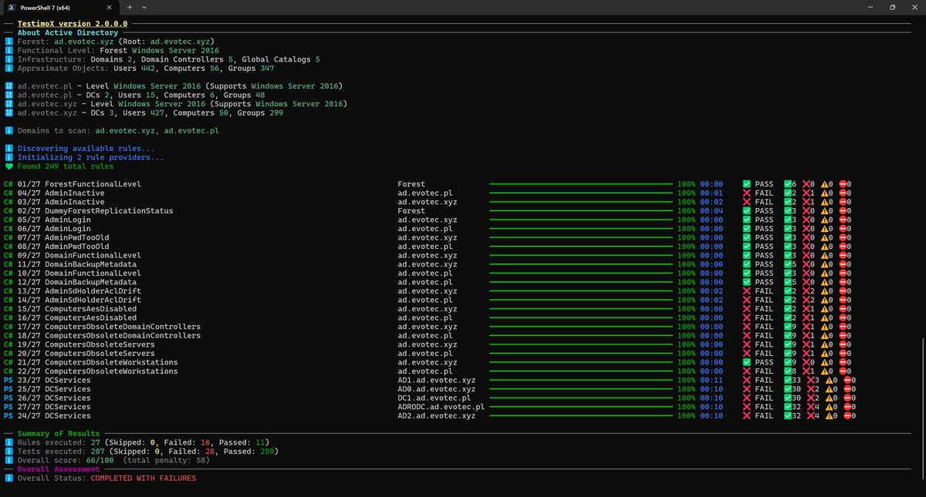The image size is (926, 497).
Task: Click passed-count check icon in 25/27 DCServices row
Action: pos(788,389)
